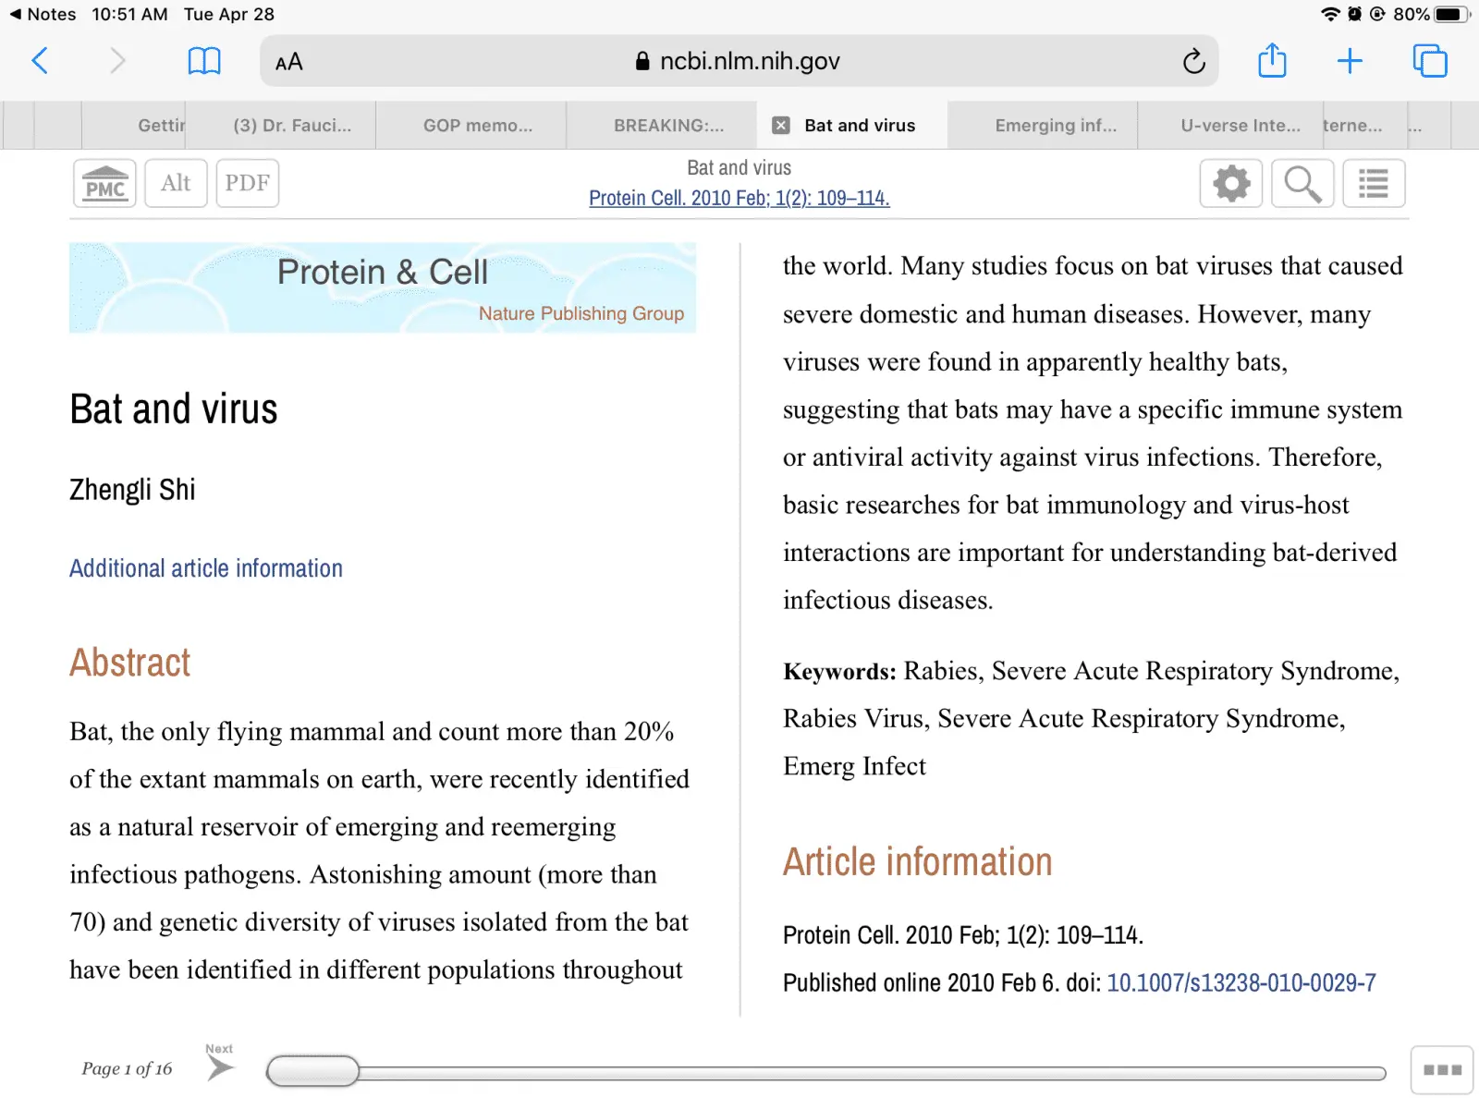Image resolution: width=1479 pixels, height=1109 pixels.
Task: Add a new tab with the plus icon
Action: click(1350, 61)
